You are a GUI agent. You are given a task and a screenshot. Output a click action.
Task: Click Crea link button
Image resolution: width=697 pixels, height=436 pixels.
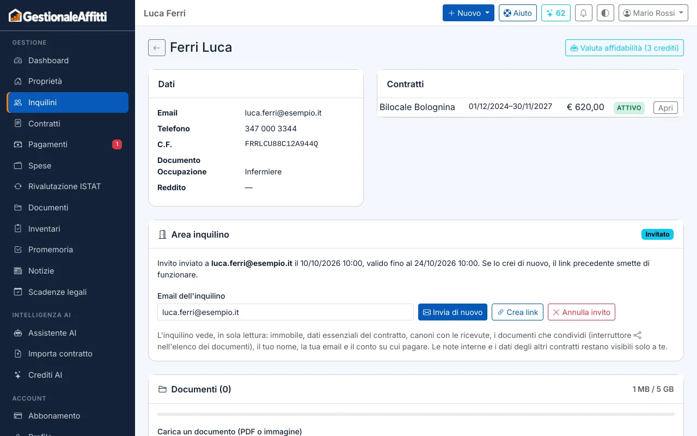pyautogui.click(x=517, y=312)
